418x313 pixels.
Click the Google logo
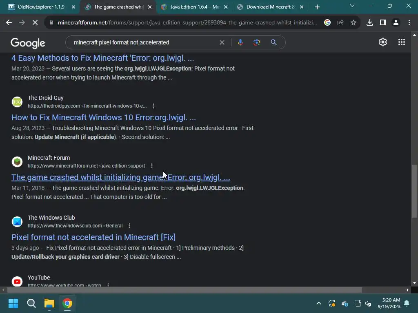(28, 43)
